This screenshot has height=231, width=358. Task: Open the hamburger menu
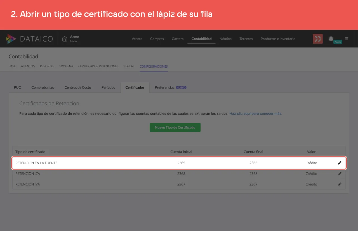pyautogui.click(x=347, y=39)
